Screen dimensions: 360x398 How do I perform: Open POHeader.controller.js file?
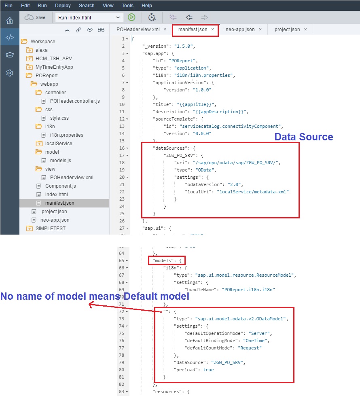[x=75, y=101]
